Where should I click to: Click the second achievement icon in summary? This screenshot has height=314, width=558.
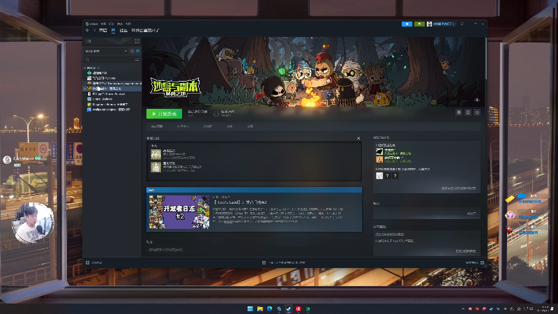pyautogui.click(x=156, y=167)
